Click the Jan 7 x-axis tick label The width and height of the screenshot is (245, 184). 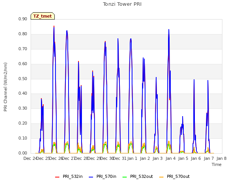[209, 158]
